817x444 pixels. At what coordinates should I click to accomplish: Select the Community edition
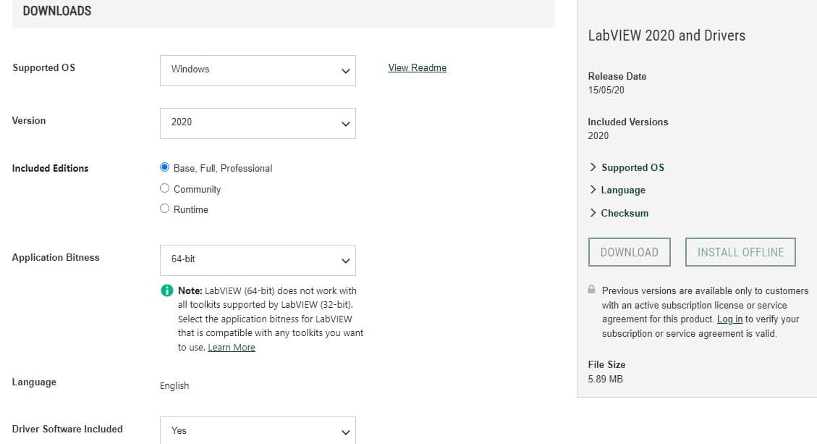click(164, 188)
